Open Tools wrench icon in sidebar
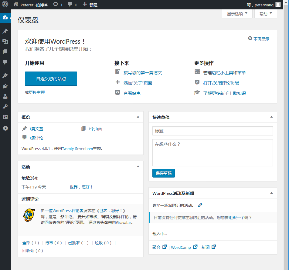The height and width of the screenshot is (270, 289). click(5, 107)
